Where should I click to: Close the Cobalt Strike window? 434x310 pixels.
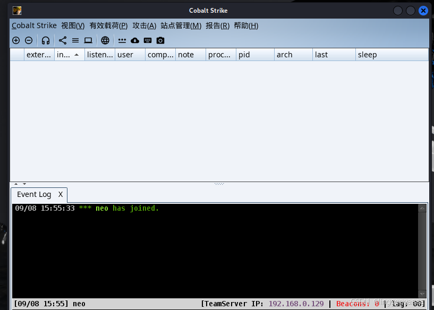click(423, 11)
